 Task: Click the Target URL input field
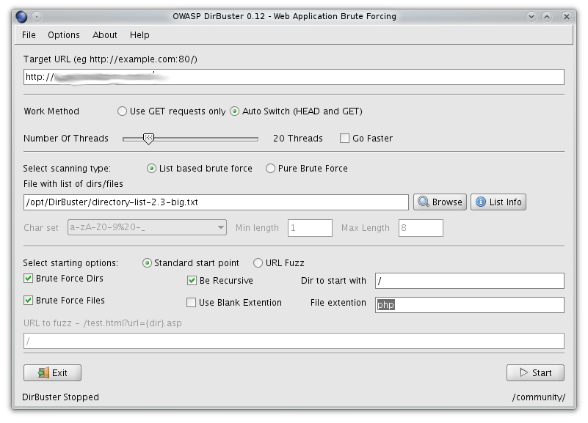point(294,77)
